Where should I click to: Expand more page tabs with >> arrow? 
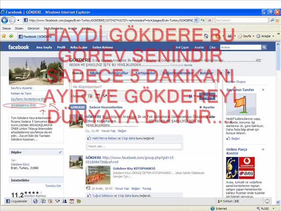[221, 73]
